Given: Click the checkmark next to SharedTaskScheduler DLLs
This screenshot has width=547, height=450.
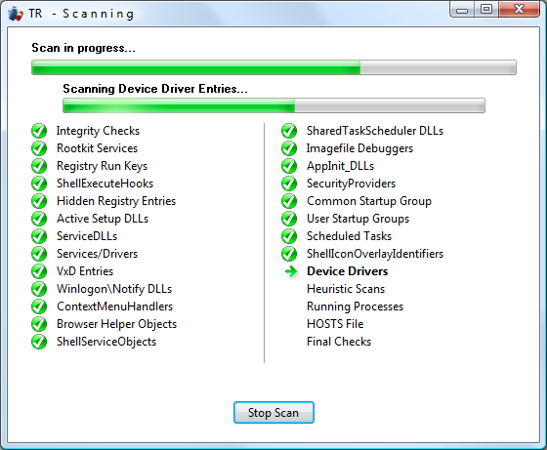Looking at the screenshot, I should click(289, 131).
